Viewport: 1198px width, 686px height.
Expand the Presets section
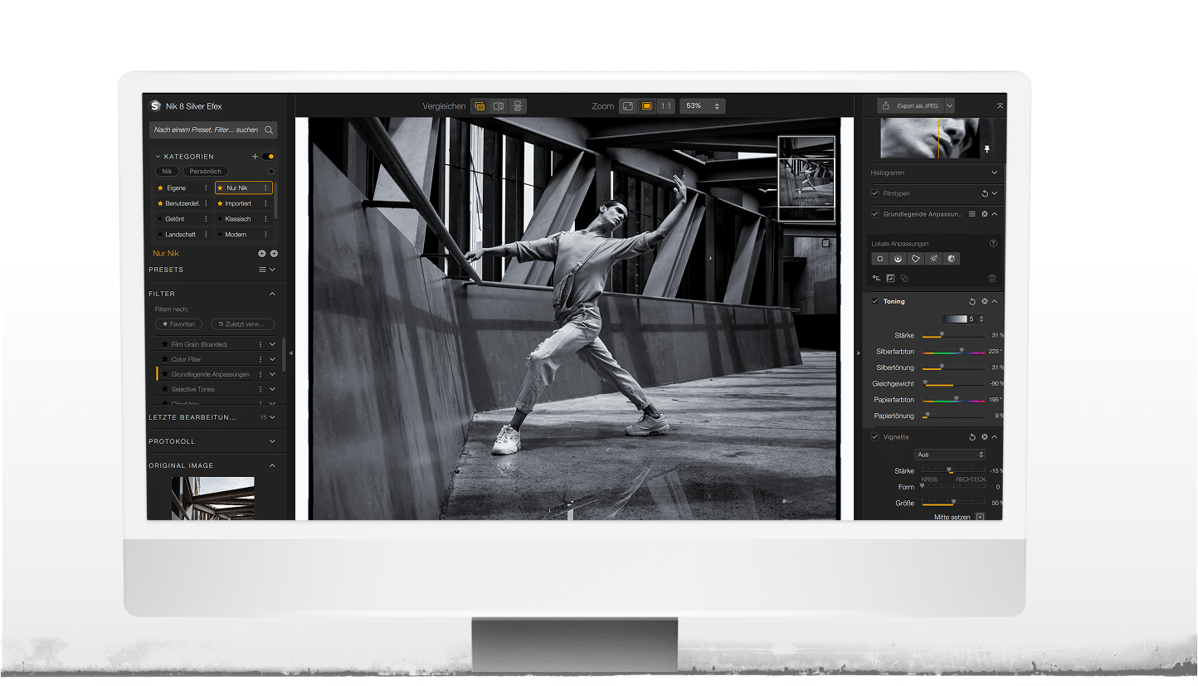[x=272, y=270]
